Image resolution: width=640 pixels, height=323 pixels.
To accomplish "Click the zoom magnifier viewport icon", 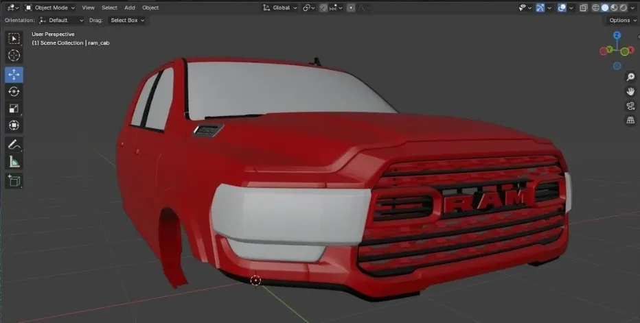I will [630, 77].
